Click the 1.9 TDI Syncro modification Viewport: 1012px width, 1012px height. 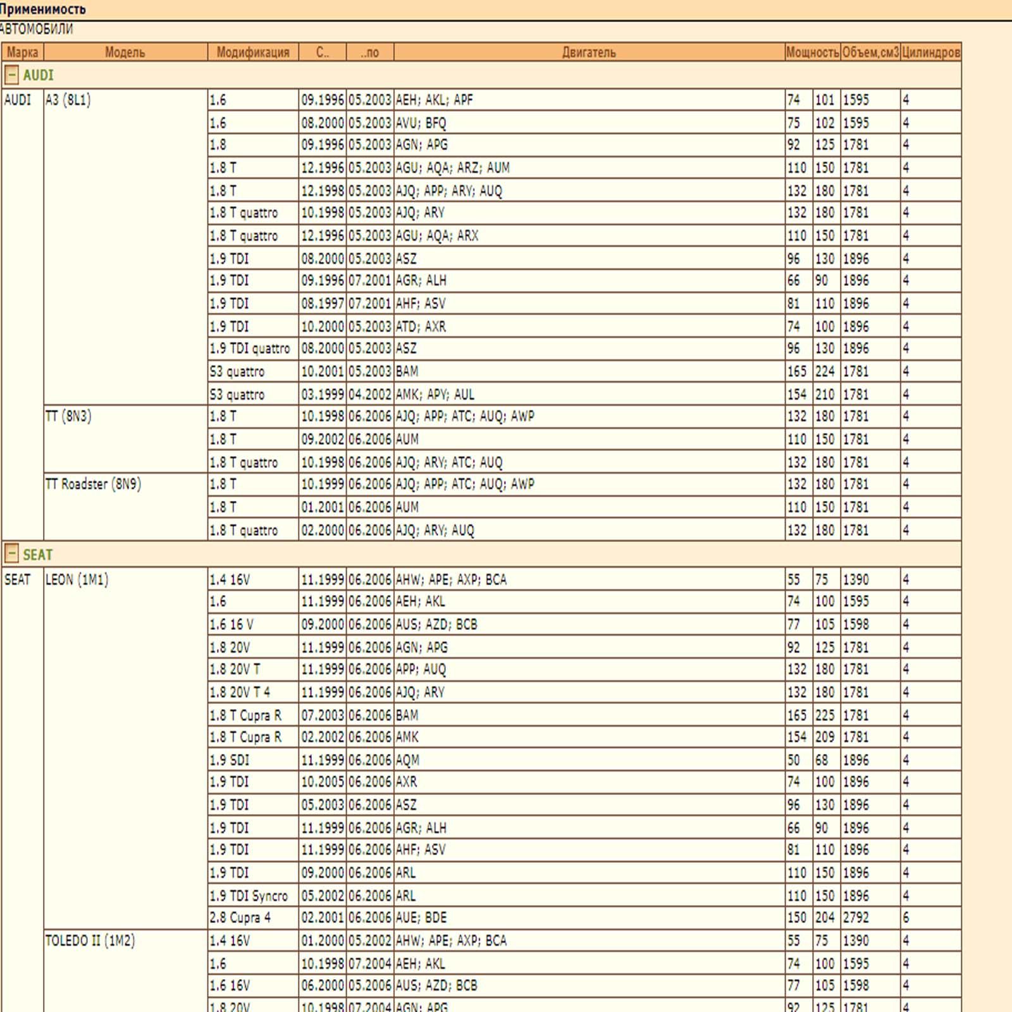253,896
